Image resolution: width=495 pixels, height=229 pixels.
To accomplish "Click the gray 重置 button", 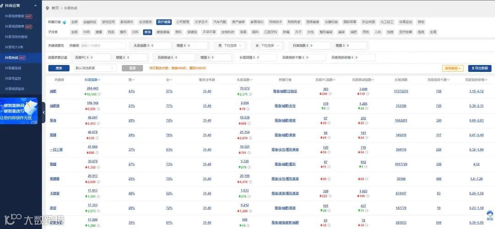I will (x=132, y=68).
